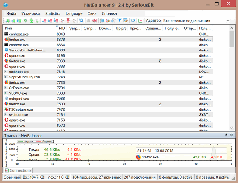Click the Обычный status bar entry
The image size is (238, 183).
[x=12, y=177]
